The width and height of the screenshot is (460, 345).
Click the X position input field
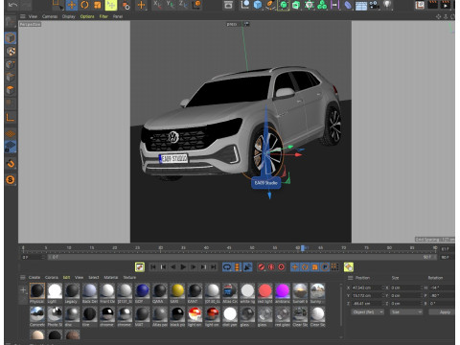(x=368, y=287)
